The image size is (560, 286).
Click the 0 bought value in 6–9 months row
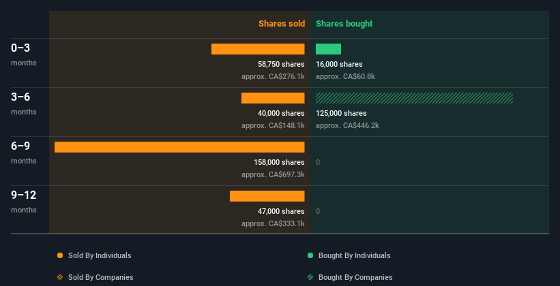(318, 162)
